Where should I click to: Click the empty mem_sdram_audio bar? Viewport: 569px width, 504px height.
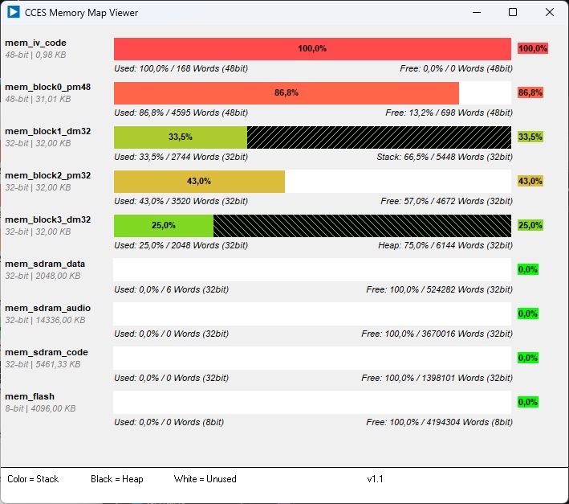tap(312, 313)
